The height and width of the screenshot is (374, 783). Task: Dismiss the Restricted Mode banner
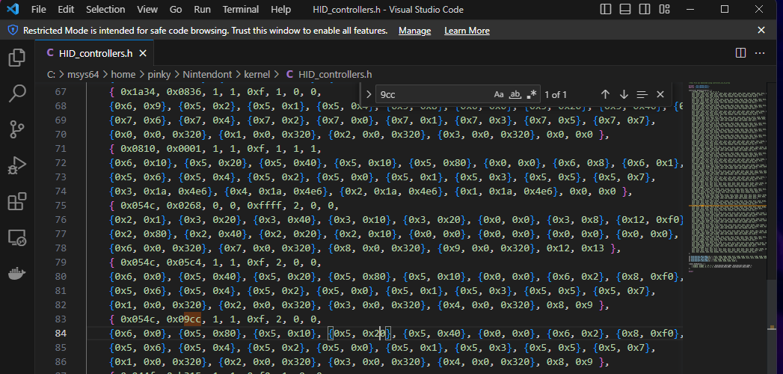pos(761,31)
